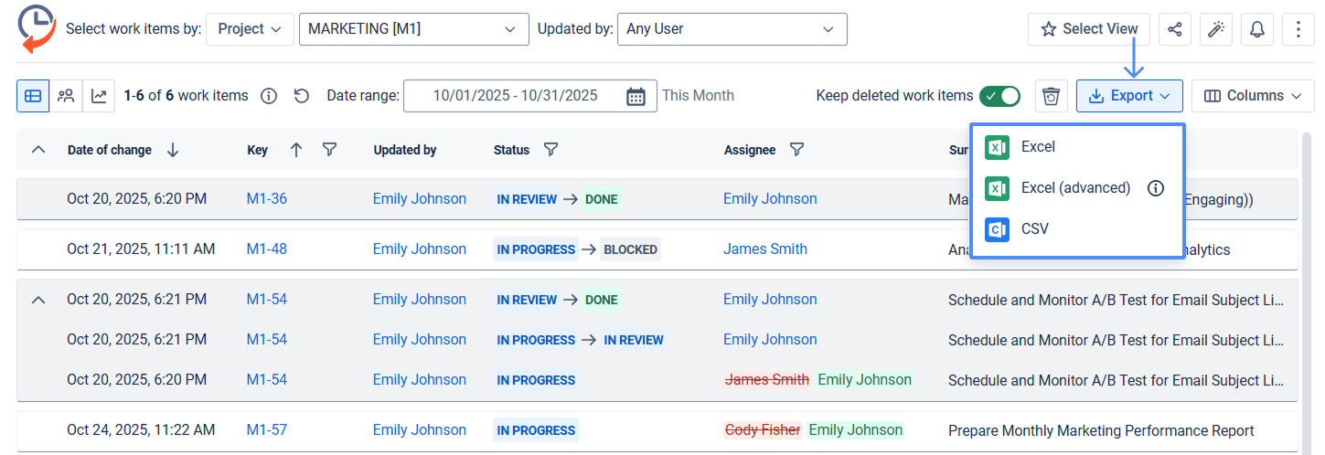Choose Excel from the export menu
1325x455 pixels.
[x=1038, y=147]
